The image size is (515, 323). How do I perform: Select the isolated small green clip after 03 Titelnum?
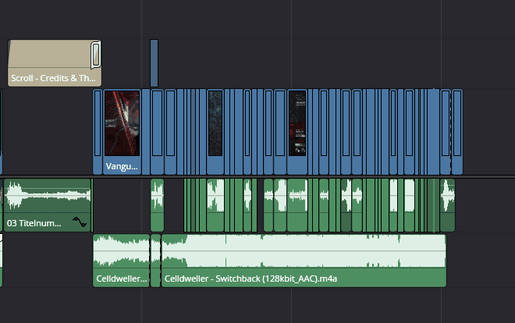(x=157, y=204)
